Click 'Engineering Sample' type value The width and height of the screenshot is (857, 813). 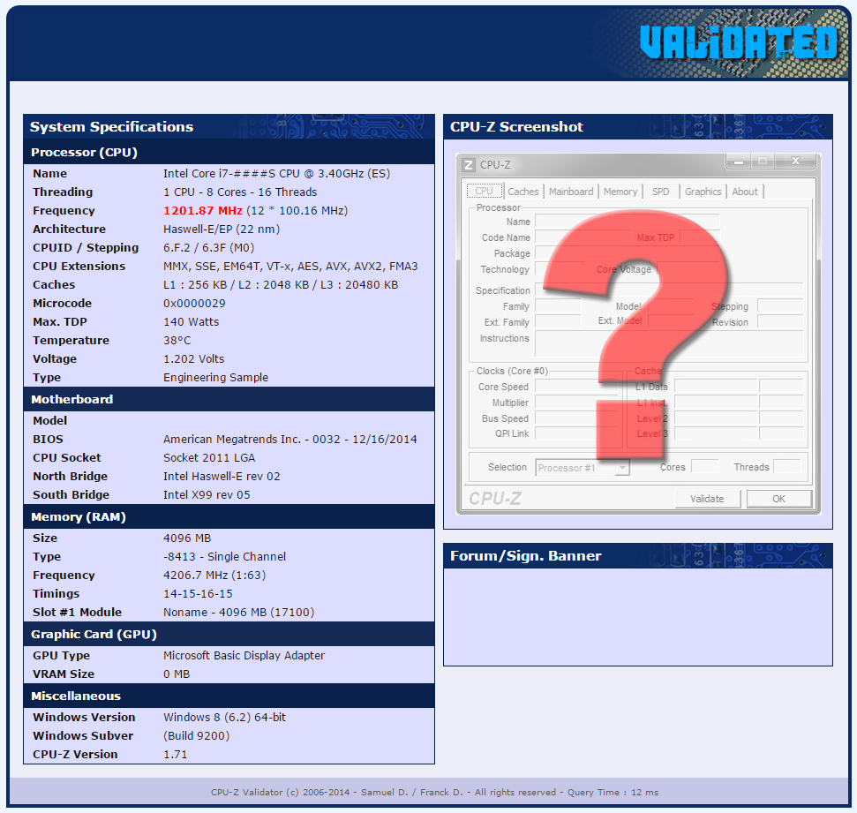point(216,378)
